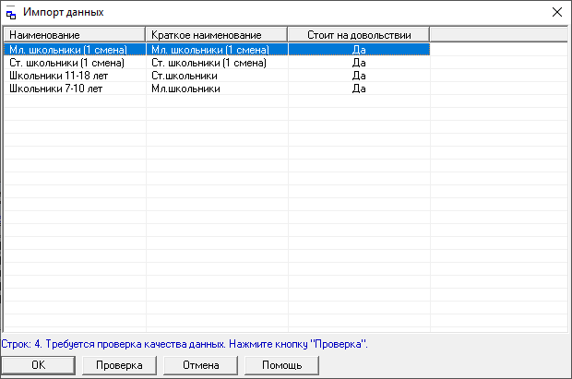
Task: Click the Стоит на довольствии column header
Action: click(359, 35)
